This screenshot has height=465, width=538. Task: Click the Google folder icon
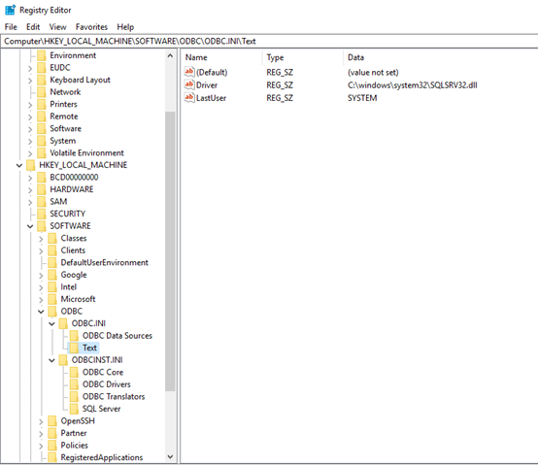52,275
